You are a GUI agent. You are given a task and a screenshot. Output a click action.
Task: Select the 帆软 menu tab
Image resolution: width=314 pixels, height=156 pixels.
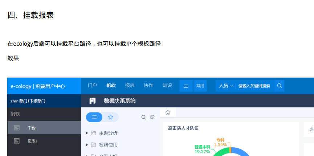[x=111, y=86]
